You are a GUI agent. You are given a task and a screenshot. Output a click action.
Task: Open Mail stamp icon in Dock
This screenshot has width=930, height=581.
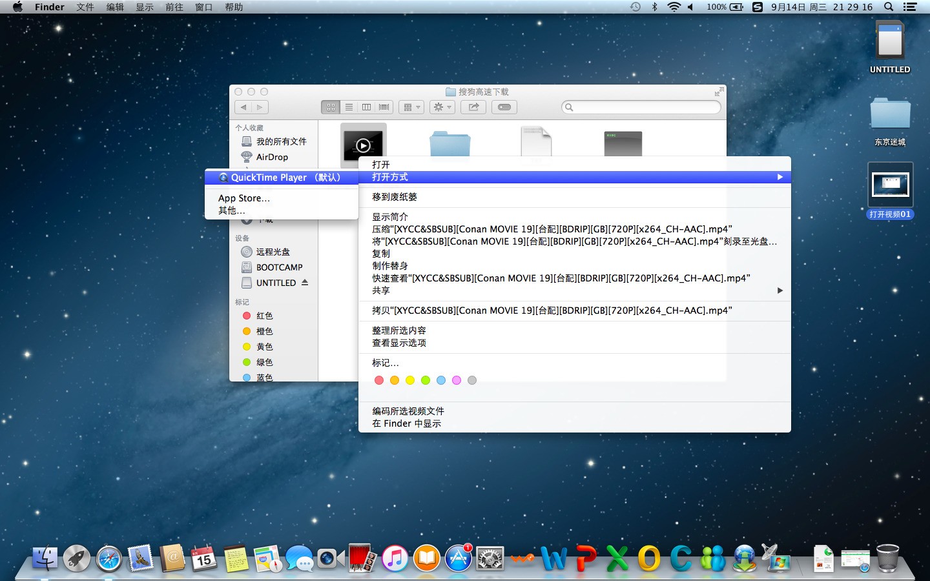tap(141, 558)
